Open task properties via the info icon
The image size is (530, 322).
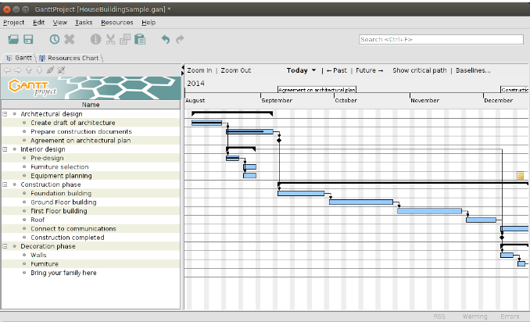(x=95, y=39)
